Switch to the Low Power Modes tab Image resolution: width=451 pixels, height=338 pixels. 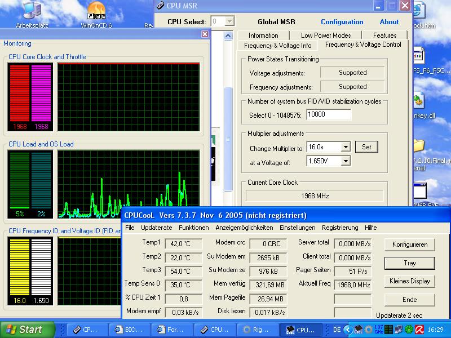[x=326, y=35]
